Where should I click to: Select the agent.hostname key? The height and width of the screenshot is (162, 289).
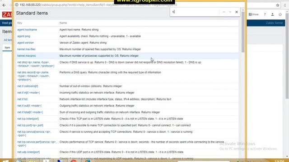click(27, 30)
